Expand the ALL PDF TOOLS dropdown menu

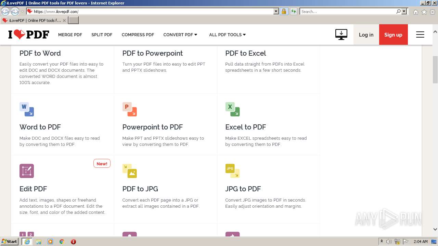tap(228, 35)
